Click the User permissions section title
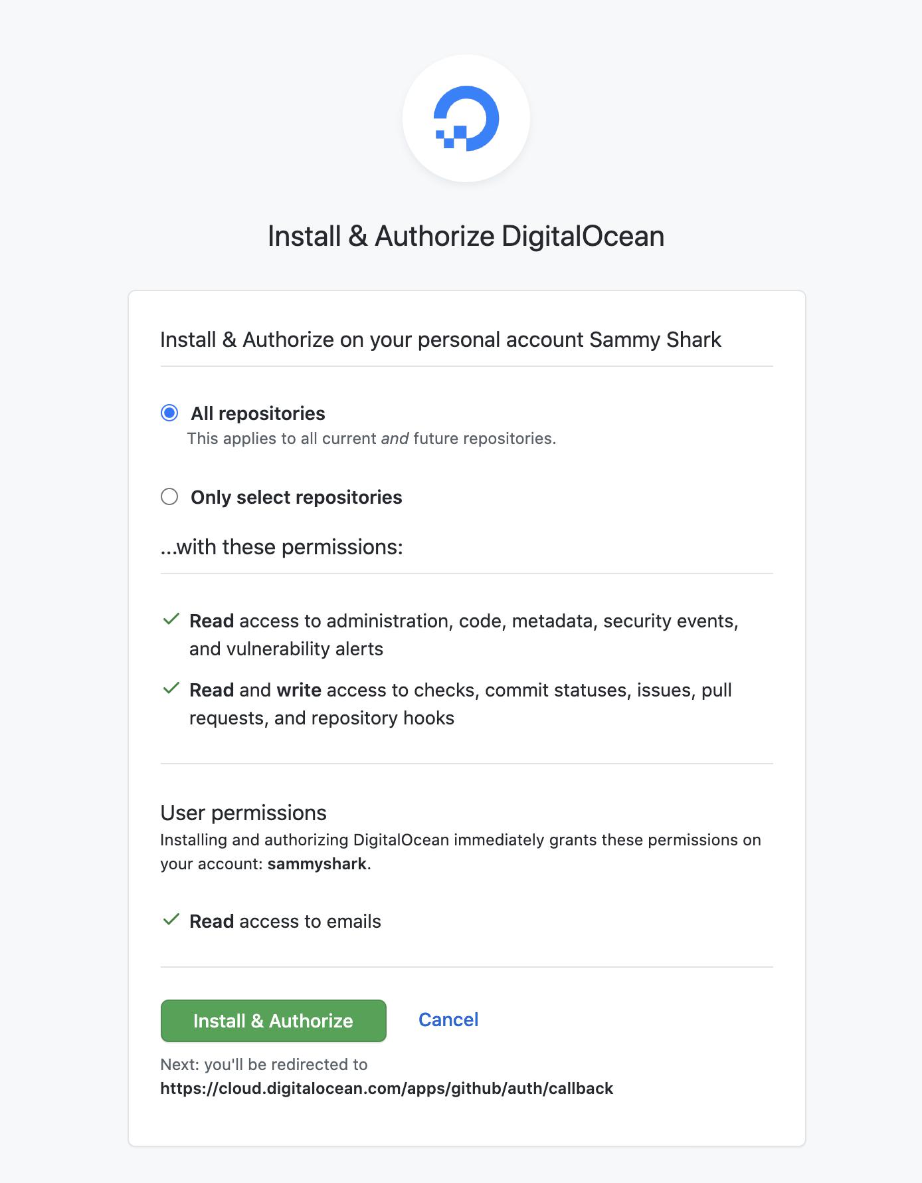This screenshot has height=1183, width=922. tap(243, 812)
